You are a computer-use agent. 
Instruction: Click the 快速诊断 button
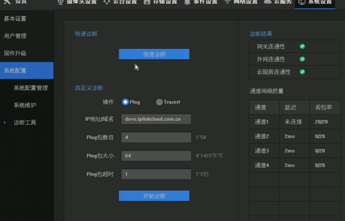(154, 54)
